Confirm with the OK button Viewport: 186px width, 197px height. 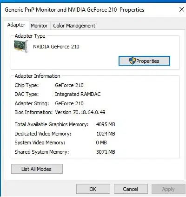pyautogui.click(x=93, y=189)
